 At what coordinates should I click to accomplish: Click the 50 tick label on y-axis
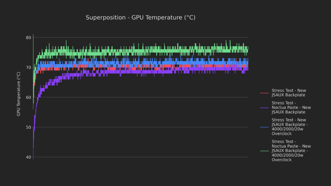pyautogui.click(x=28, y=127)
